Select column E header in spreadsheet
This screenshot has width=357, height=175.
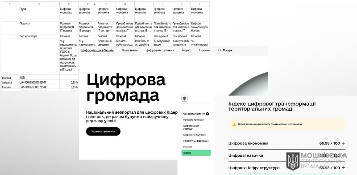pos(69,4)
